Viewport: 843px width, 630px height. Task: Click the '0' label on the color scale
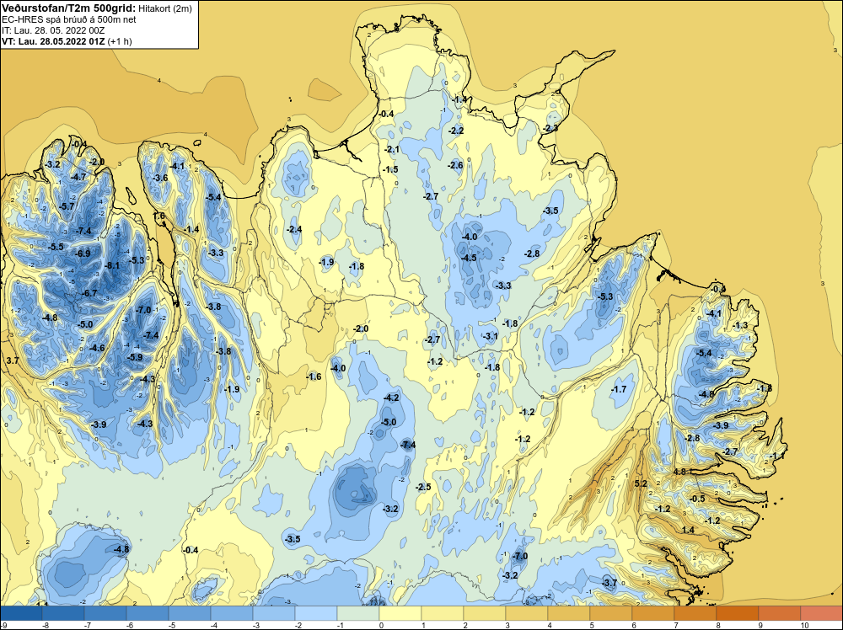(x=381, y=625)
